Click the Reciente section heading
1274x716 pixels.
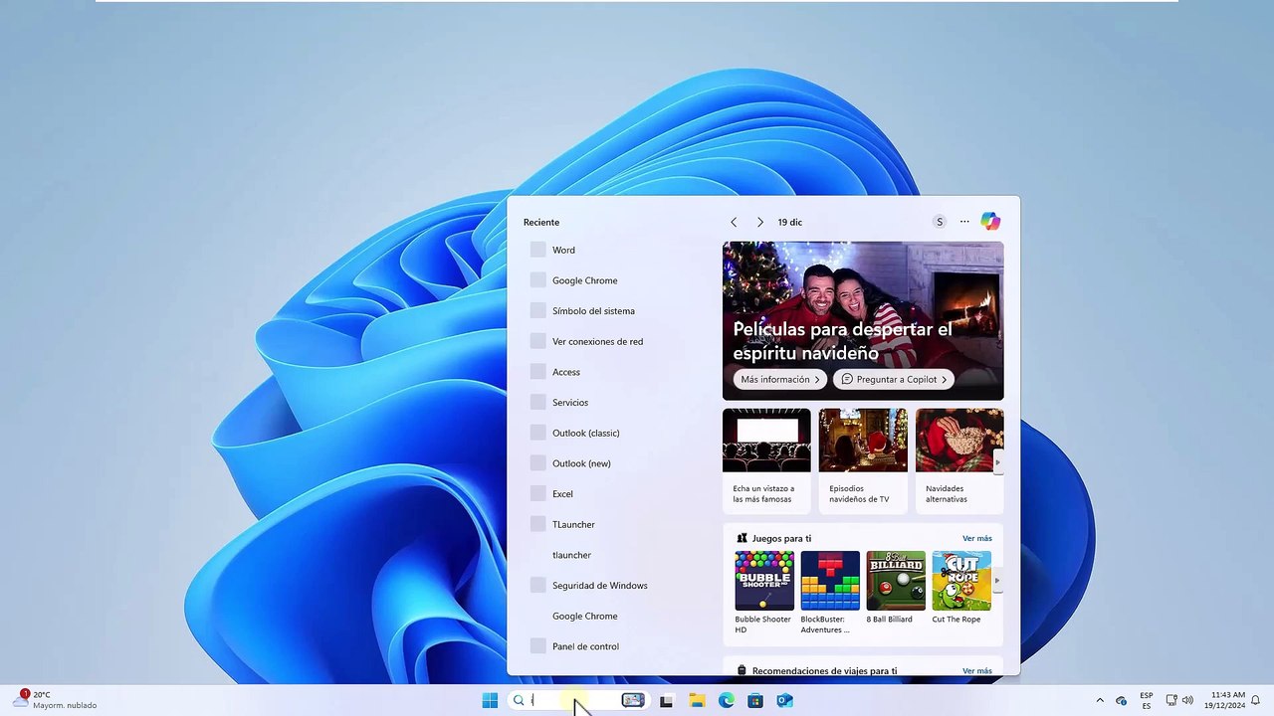point(541,222)
